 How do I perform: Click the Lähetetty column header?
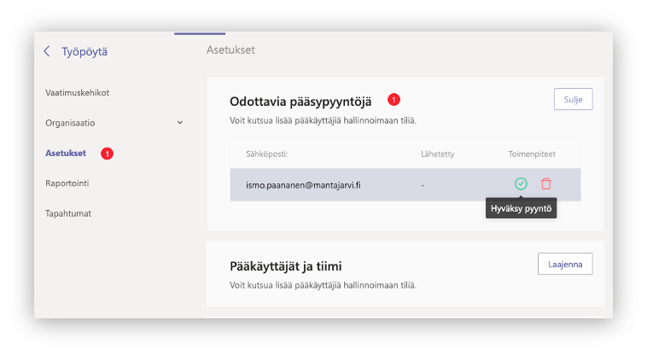[x=437, y=154]
